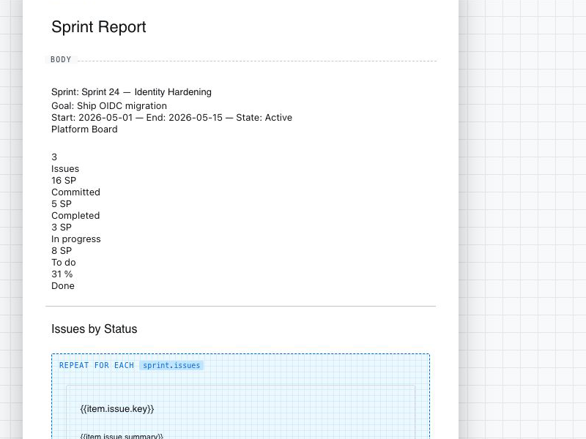Click the 'Issues by Status' heading
The height and width of the screenshot is (439, 586).
pos(94,329)
